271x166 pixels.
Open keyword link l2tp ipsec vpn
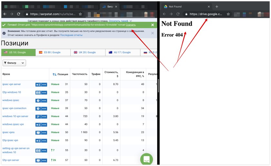tap(10, 140)
